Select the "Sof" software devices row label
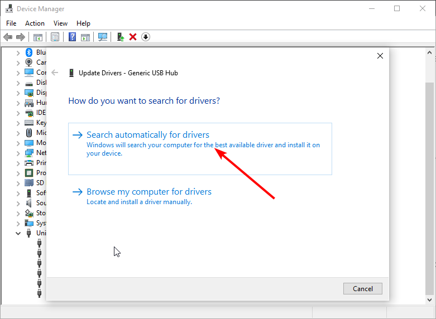Image resolution: width=436 pixels, height=319 pixels. point(41,193)
